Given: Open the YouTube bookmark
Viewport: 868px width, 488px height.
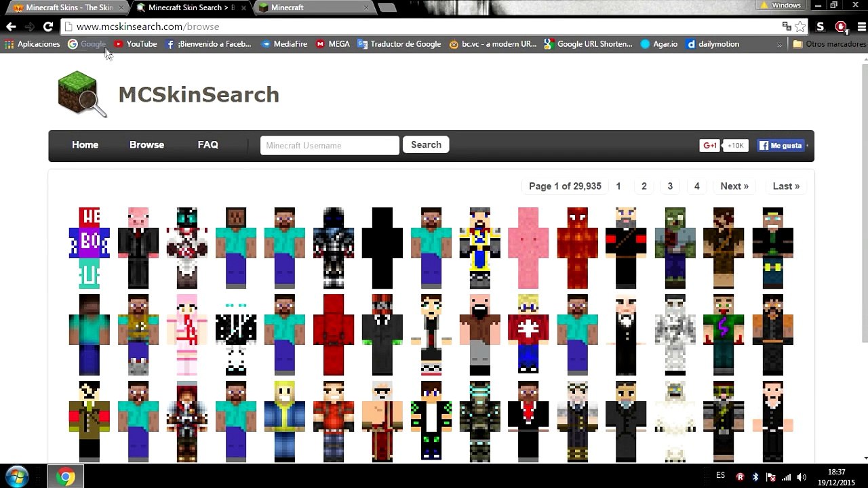Looking at the screenshot, I should 135,44.
